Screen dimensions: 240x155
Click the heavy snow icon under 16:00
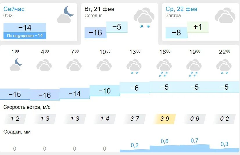coord(164,68)
